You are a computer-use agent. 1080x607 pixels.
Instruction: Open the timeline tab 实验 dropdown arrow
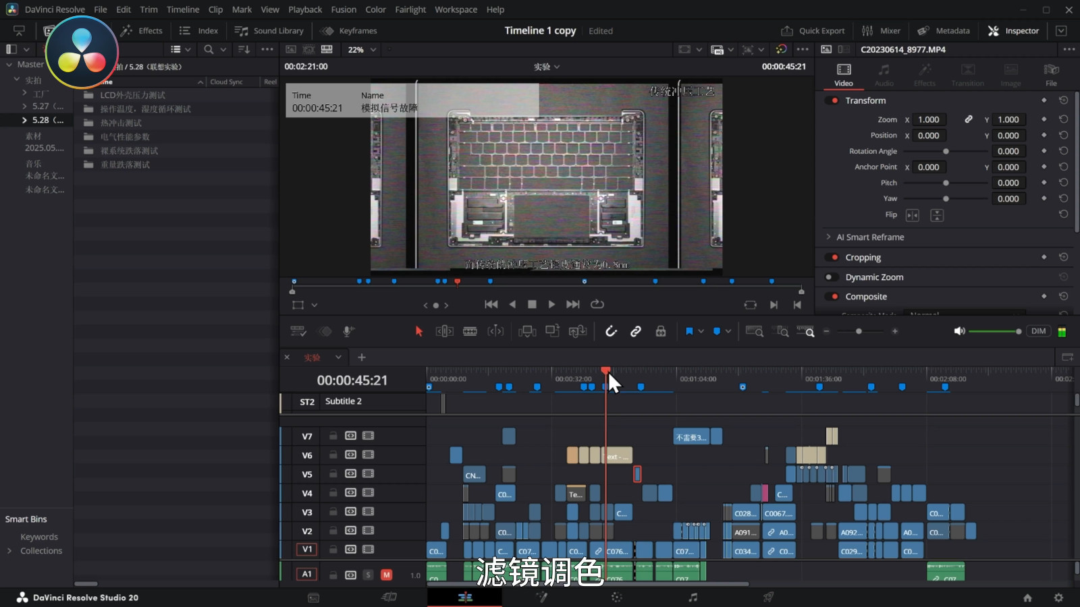click(338, 357)
